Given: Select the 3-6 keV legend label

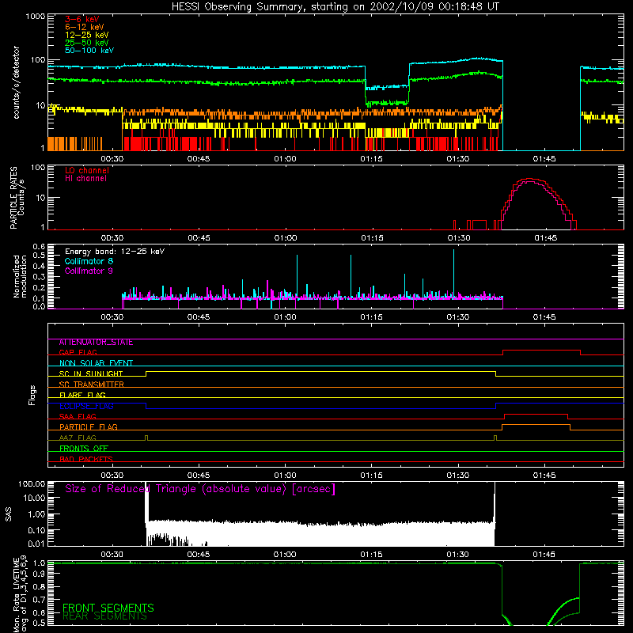Looking at the screenshot, I should [x=82, y=19].
